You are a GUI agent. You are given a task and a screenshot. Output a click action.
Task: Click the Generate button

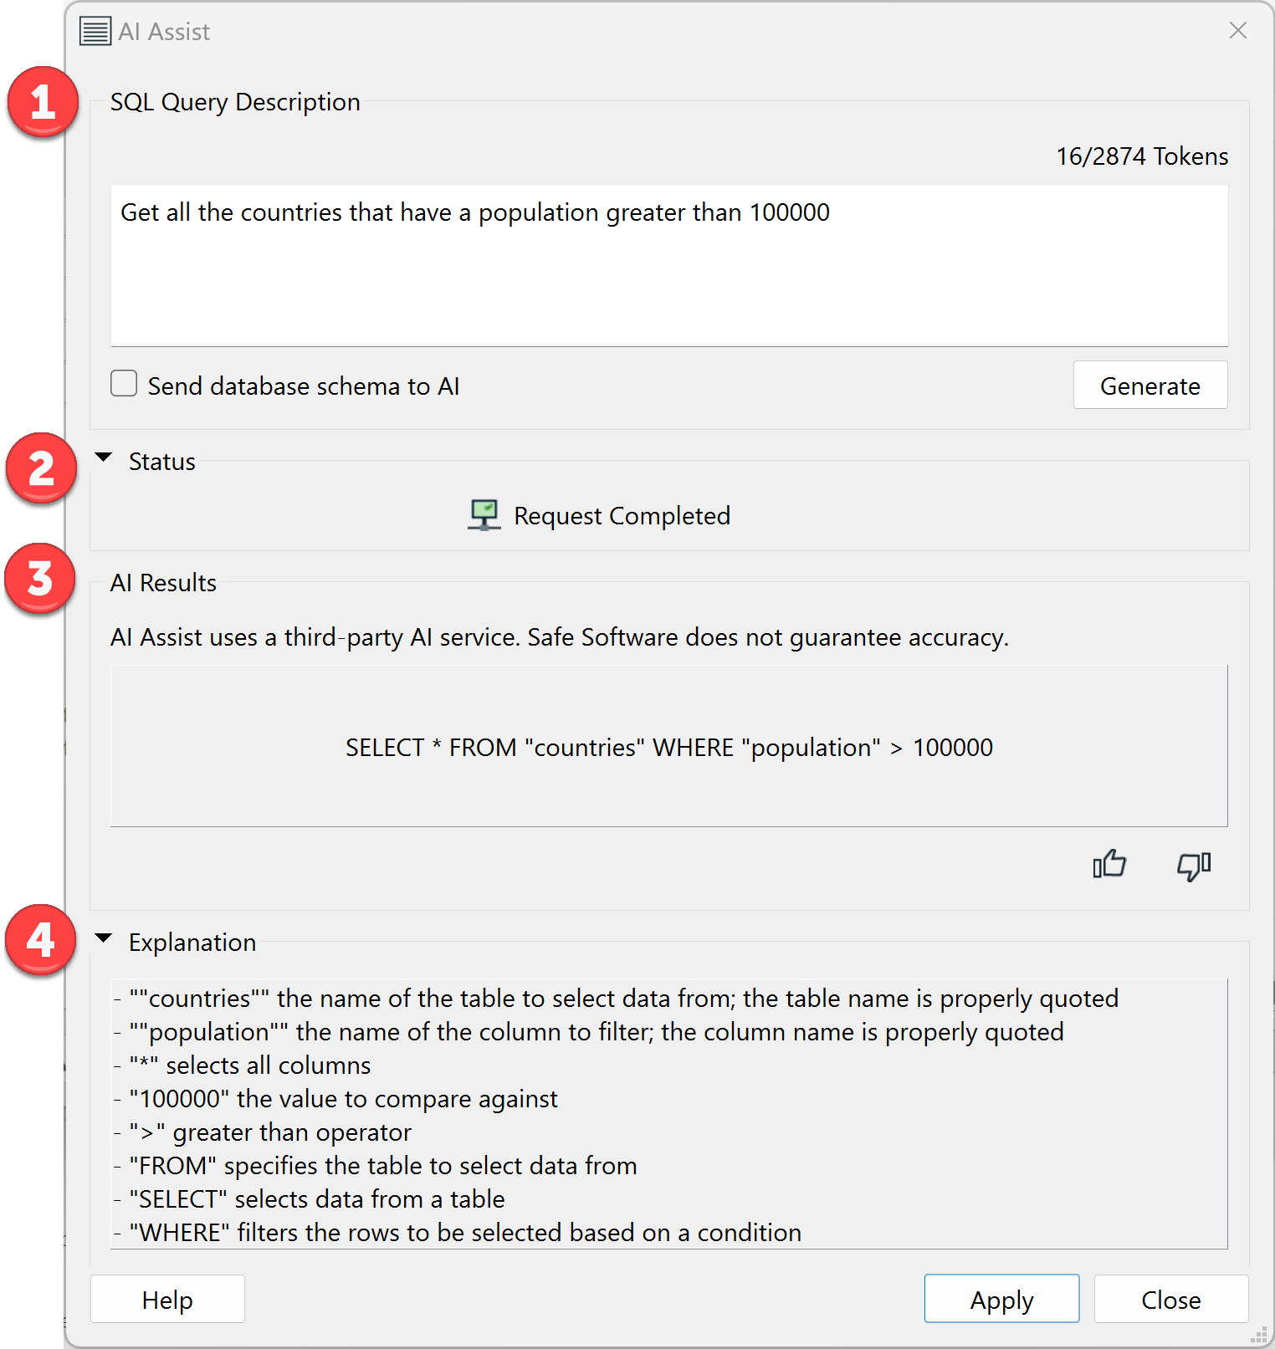[1150, 386]
